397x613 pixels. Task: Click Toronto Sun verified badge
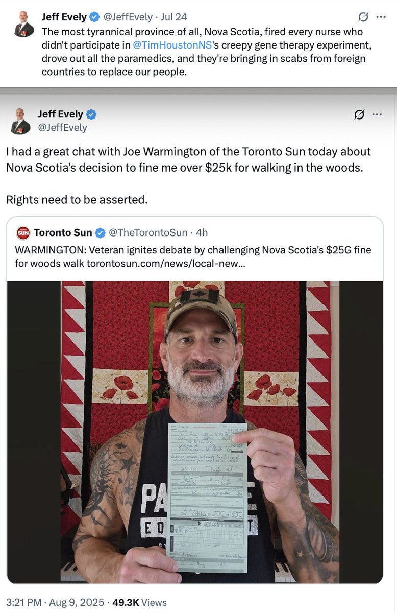click(x=100, y=233)
